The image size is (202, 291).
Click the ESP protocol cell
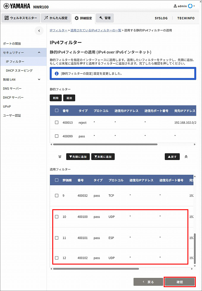pos(111,238)
